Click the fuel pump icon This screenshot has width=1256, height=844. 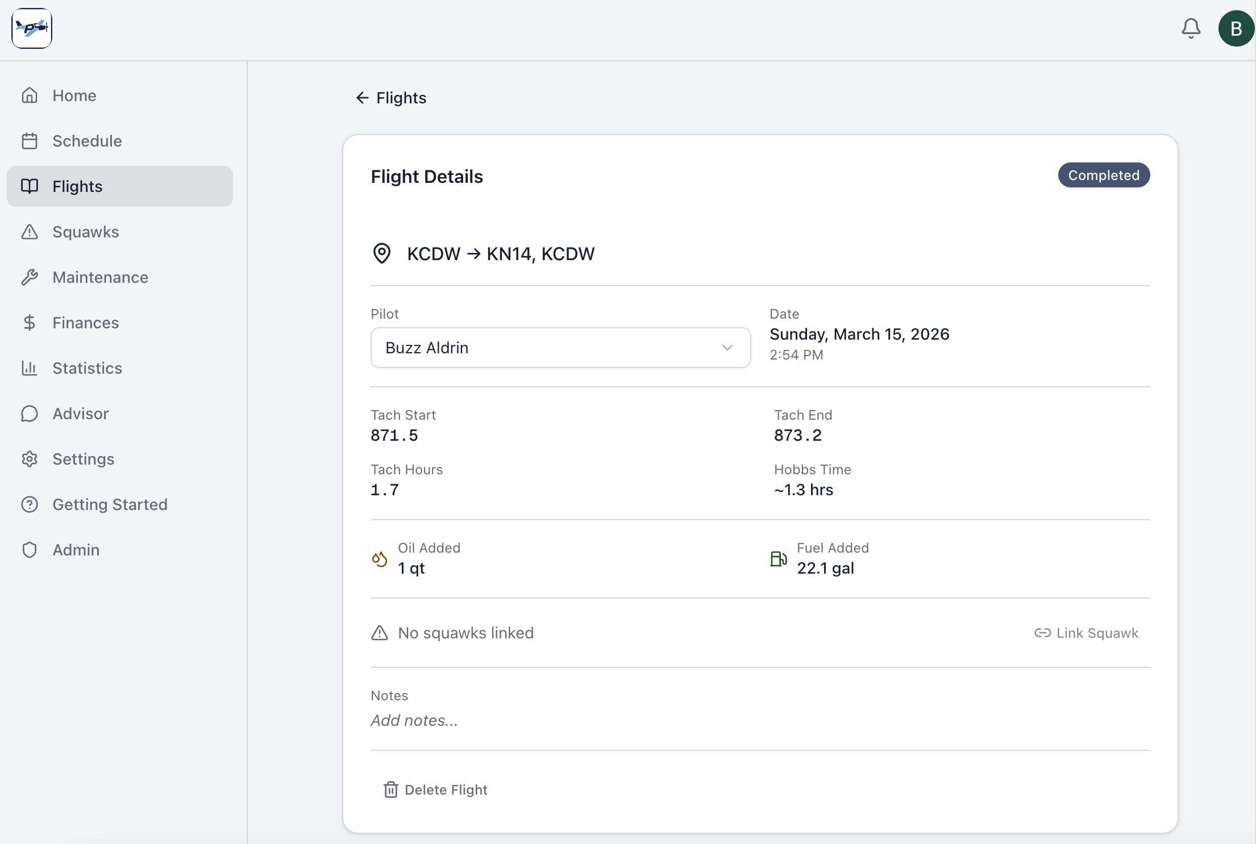778,559
